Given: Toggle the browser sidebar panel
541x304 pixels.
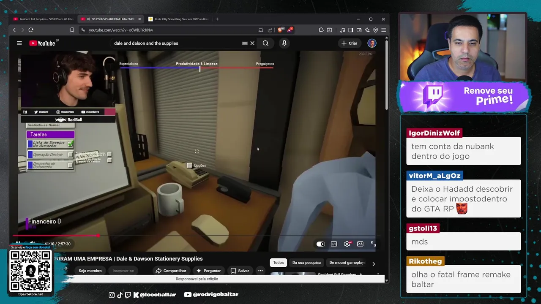Looking at the screenshot, I should (350, 30).
